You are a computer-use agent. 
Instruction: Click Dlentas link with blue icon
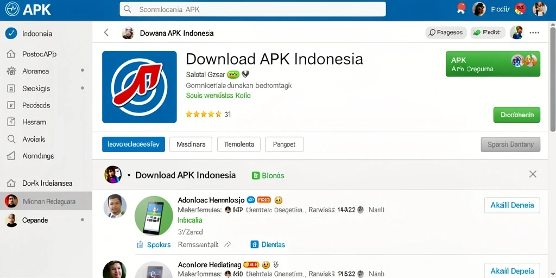pyautogui.click(x=268, y=244)
